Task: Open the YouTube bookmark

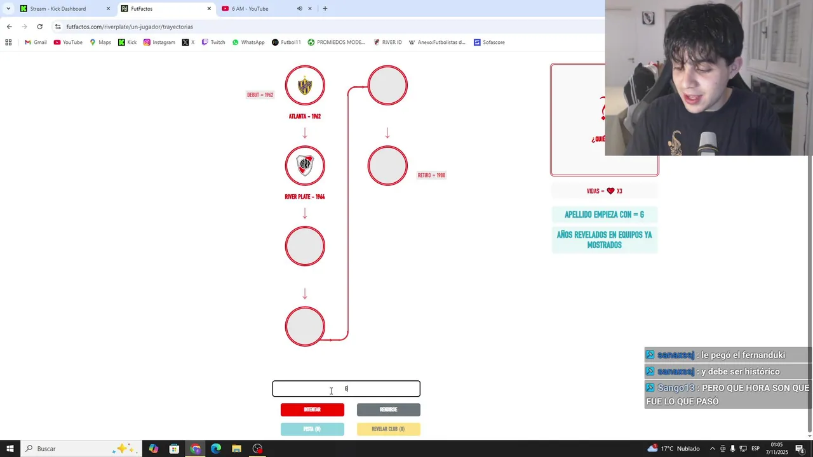Action: 68,43
